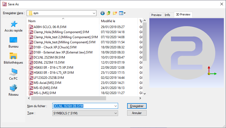Open Accès rapide in sidebar
The width and height of the screenshot is (226, 128).
14,27
